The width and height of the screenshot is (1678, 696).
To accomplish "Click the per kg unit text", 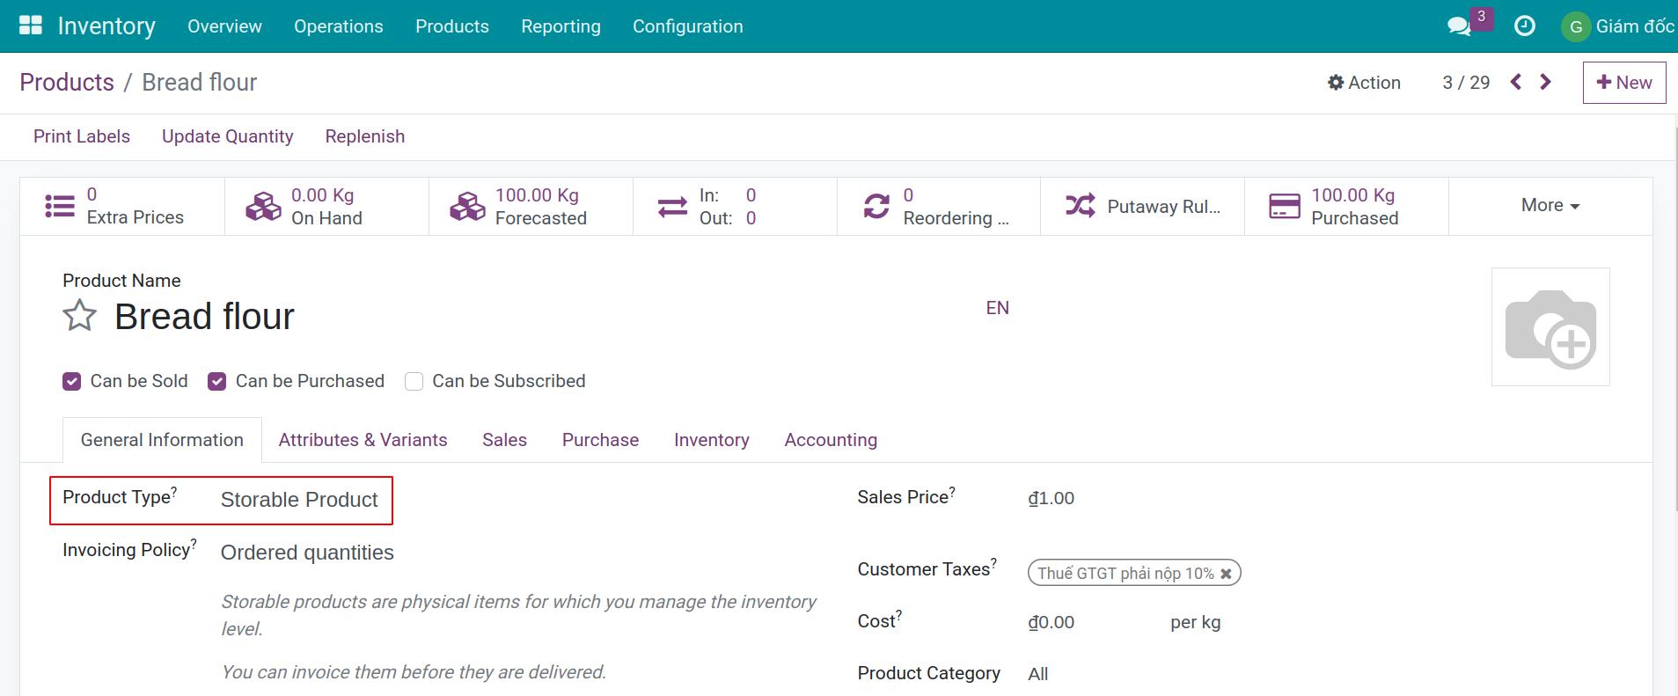I will (1195, 622).
